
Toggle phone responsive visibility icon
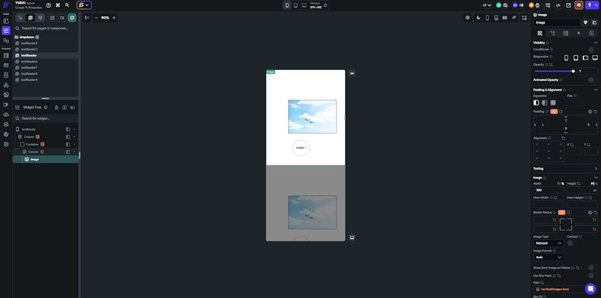[x=566, y=58]
